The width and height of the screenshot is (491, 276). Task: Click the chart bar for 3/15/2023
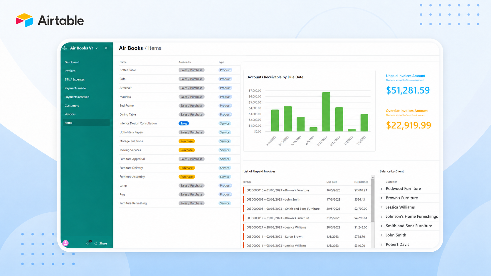coord(288,119)
